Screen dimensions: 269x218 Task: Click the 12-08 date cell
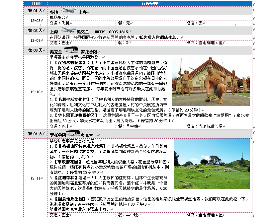click(x=35, y=21)
